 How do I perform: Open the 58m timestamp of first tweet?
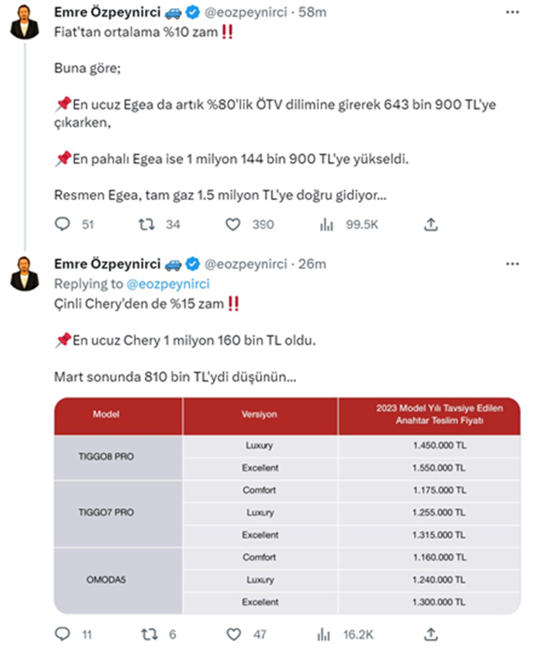314,12
